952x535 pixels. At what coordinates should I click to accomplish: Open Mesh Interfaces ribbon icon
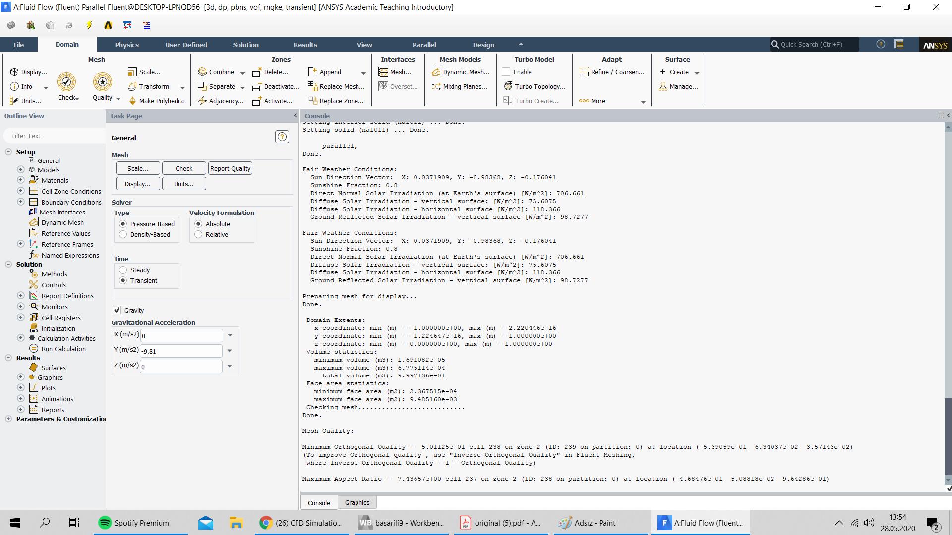(x=383, y=72)
